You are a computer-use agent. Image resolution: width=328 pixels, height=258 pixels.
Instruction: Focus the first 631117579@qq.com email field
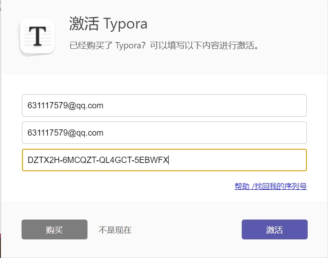(164, 105)
